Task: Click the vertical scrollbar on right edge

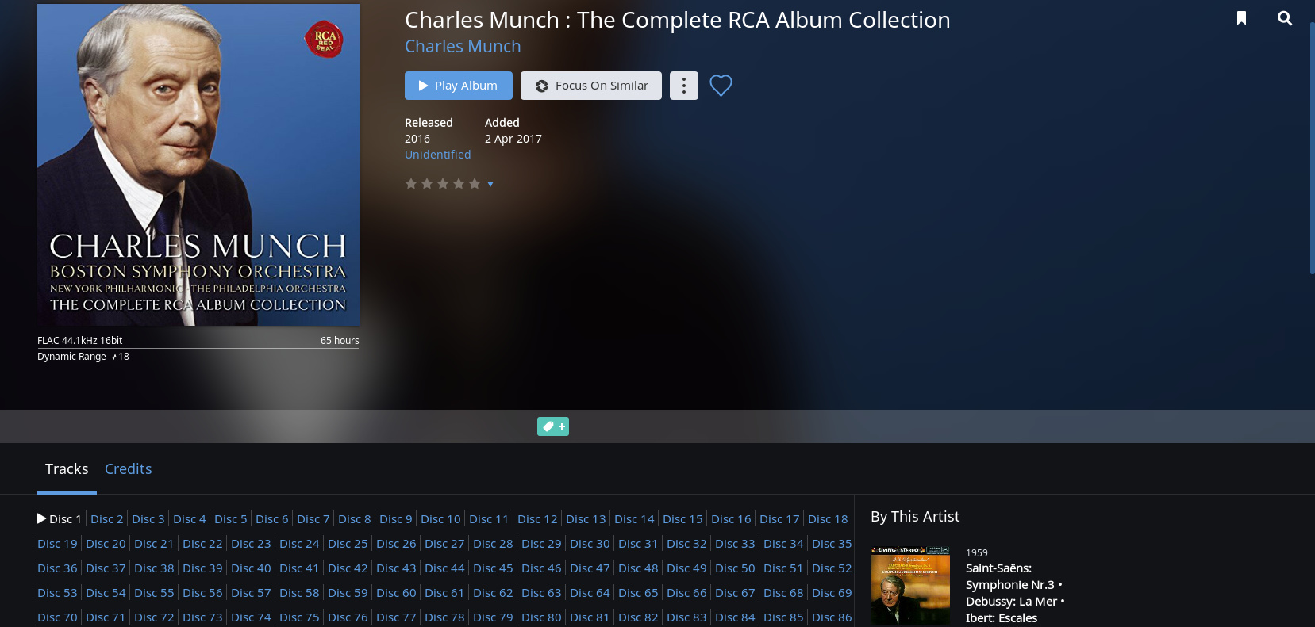Action: (x=1312, y=148)
